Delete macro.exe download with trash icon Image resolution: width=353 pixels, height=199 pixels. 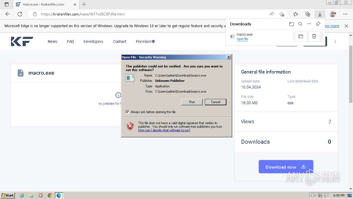[x=314, y=36]
